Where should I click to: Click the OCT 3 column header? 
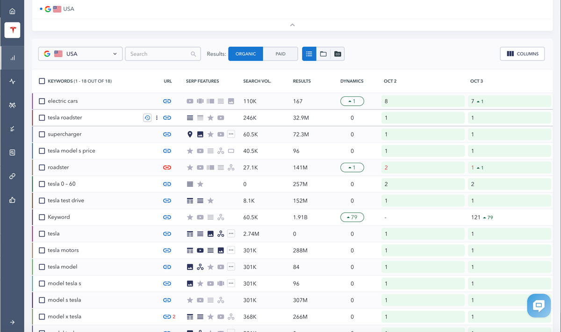point(477,81)
